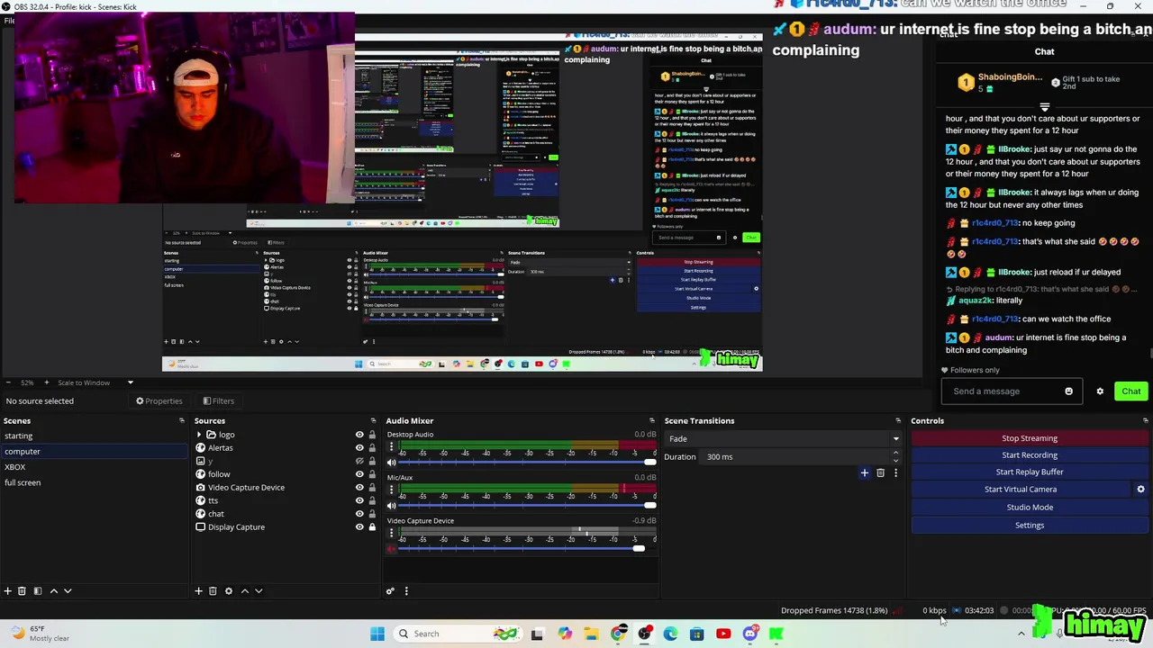Open advanced audio properties gears icon

click(x=390, y=591)
